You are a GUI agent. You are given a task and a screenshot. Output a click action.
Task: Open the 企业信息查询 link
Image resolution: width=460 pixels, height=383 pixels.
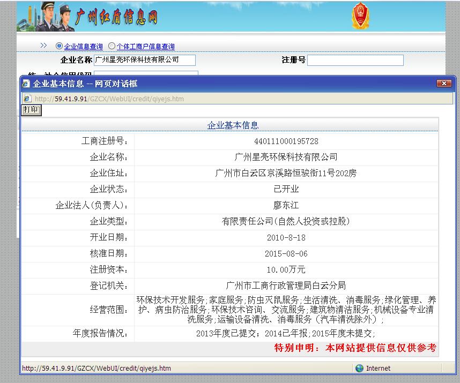(x=83, y=46)
